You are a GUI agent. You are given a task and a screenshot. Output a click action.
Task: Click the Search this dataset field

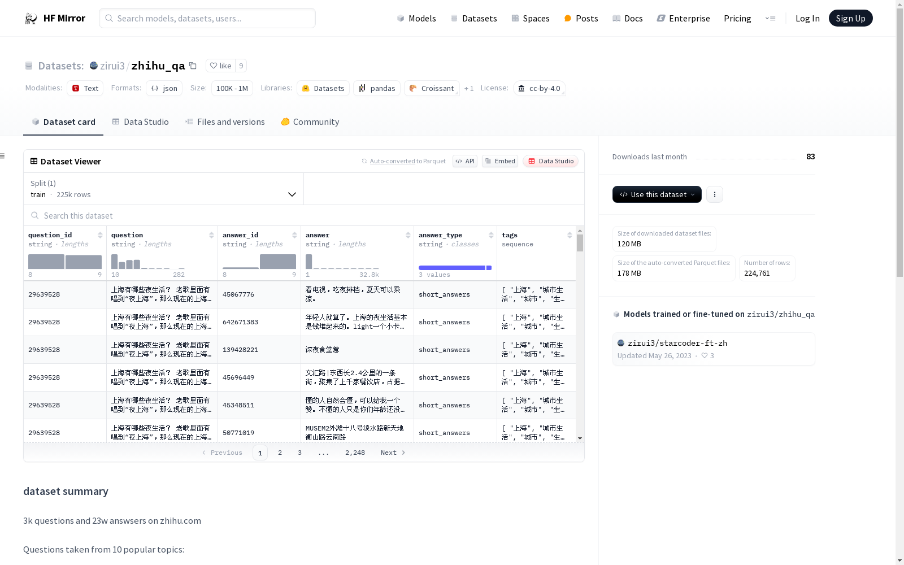[304, 216]
